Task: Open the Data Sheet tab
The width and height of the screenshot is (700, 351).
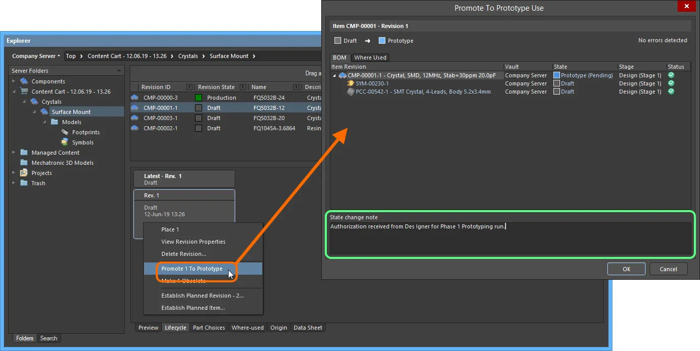Action: pyautogui.click(x=308, y=328)
